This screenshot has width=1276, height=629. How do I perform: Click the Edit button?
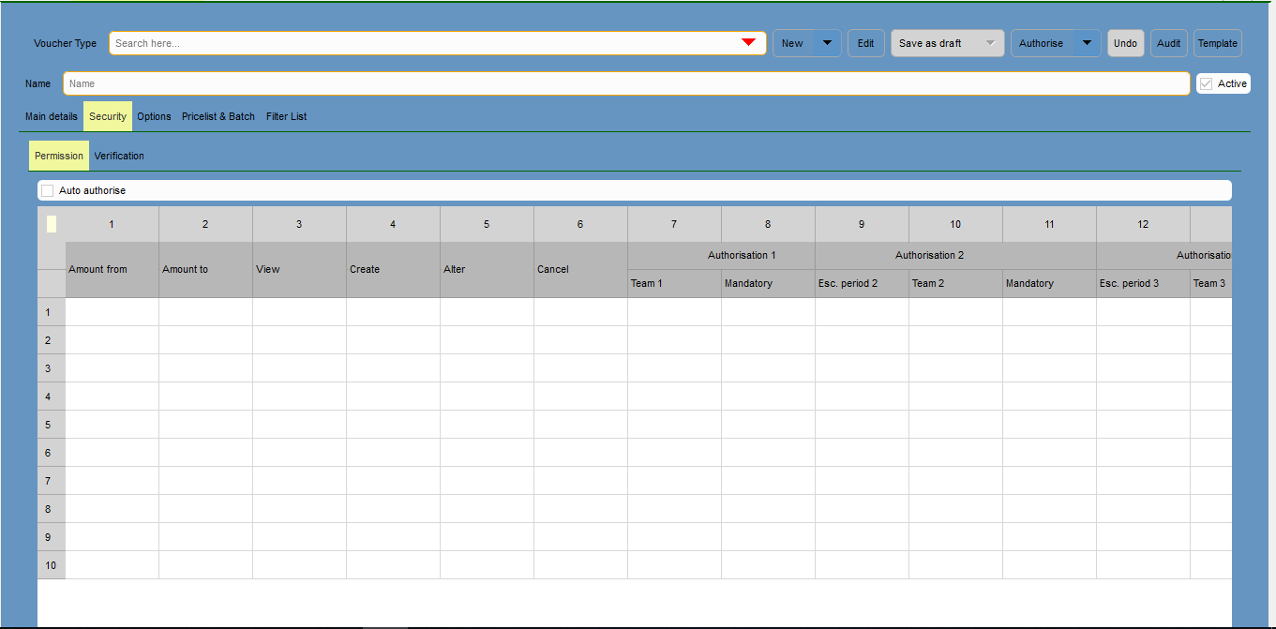click(x=865, y=43)
